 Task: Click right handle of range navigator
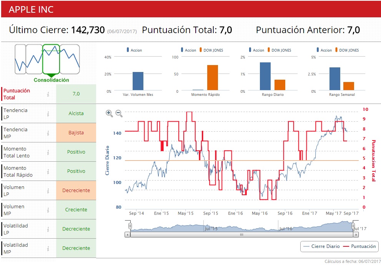click(x=353, y=226)
